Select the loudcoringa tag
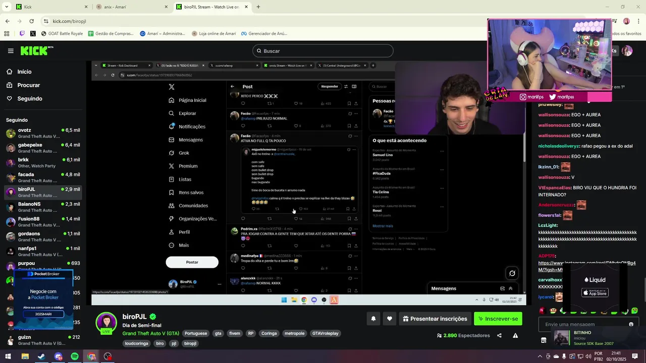Image resolution: width=646 pixels, height=363 pixels. 136,343
